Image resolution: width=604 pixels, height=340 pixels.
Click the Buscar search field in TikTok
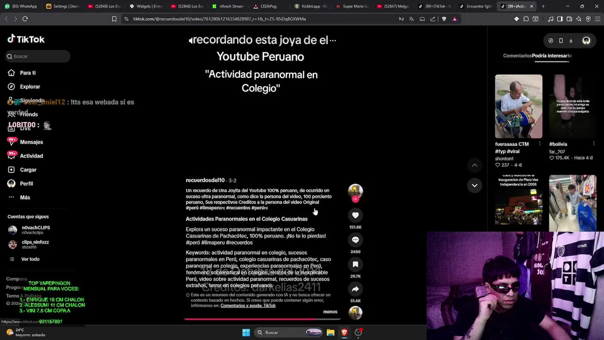click(38, 56)
